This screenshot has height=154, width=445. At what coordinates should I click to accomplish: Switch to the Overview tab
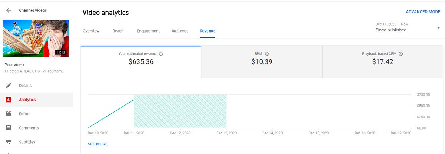point(91,31)
